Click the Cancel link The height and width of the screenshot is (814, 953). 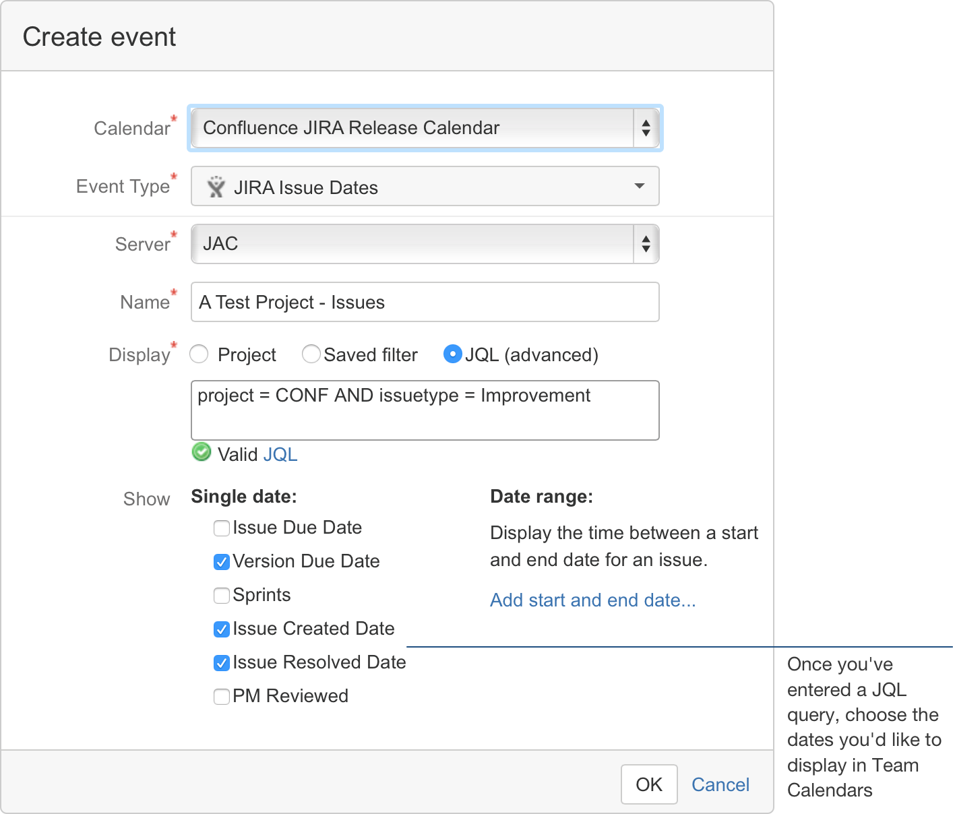click(720, 784)
